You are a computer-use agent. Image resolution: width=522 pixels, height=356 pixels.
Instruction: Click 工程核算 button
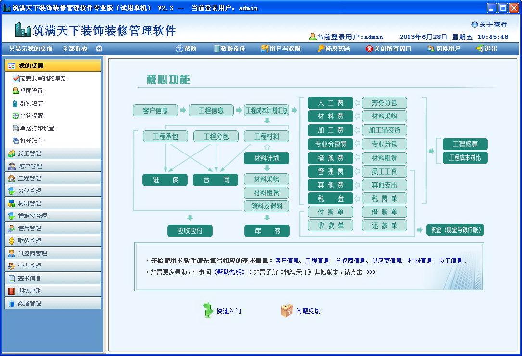(465, 144)
